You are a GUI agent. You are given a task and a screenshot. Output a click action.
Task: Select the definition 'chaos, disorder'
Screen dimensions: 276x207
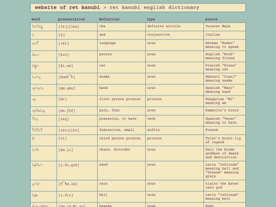[x=122, y=153]
